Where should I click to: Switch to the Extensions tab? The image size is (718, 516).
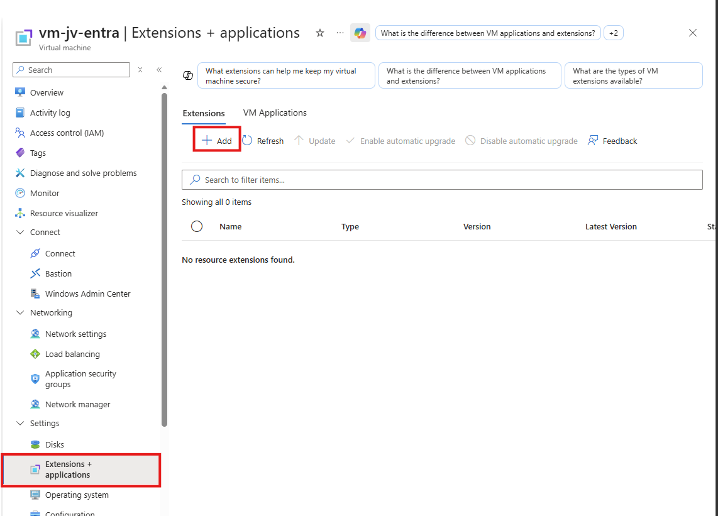click(x=204, y=113)
